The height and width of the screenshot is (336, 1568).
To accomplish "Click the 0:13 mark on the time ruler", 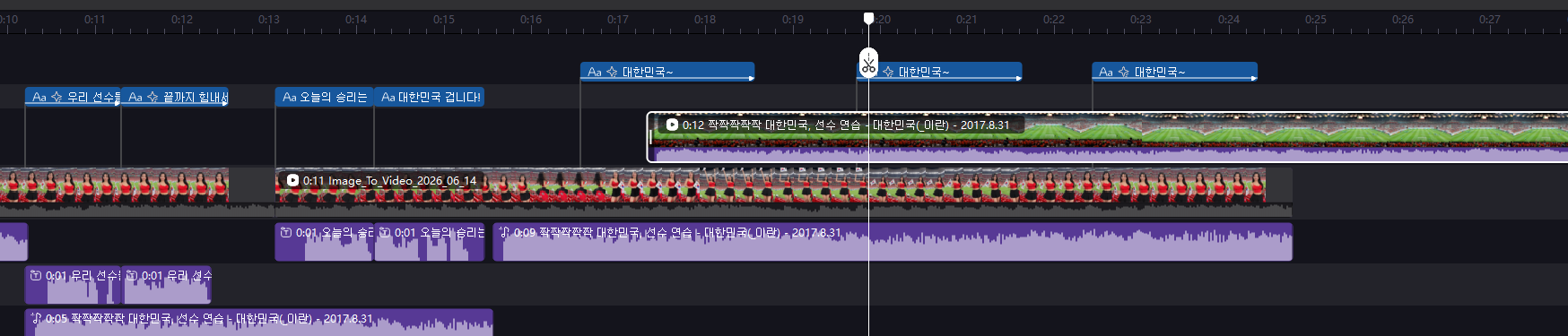I will pyautogui.click(x=269, y=19).
